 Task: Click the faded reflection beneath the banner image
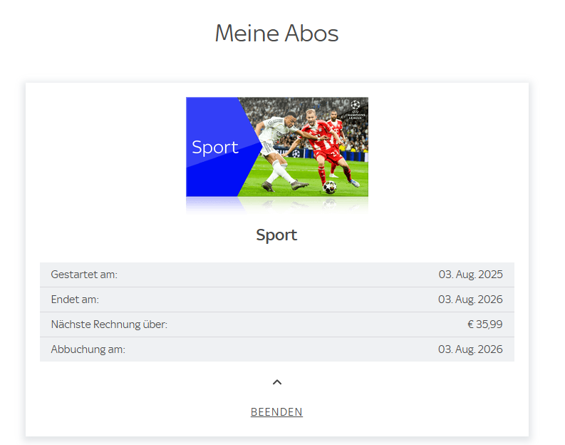[277, 205]
